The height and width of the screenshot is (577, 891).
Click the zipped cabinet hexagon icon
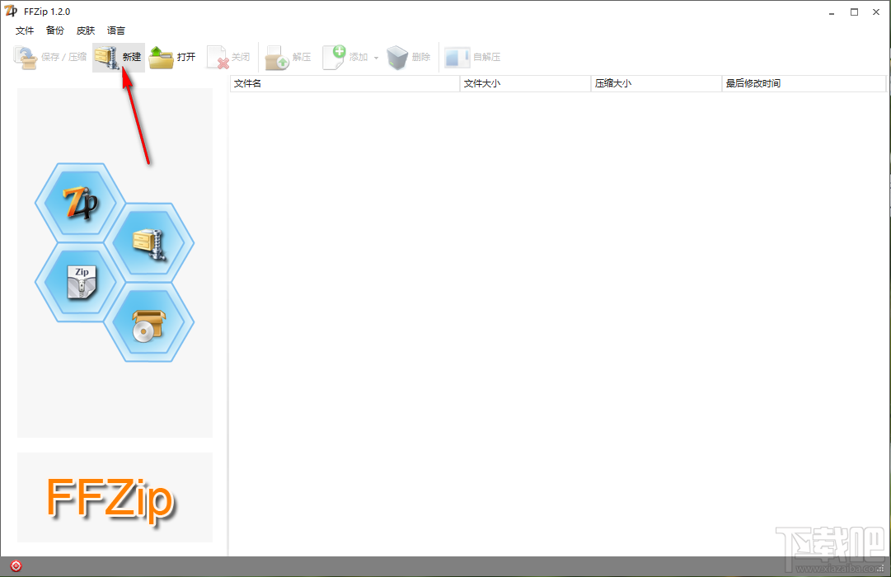[149, 242]
